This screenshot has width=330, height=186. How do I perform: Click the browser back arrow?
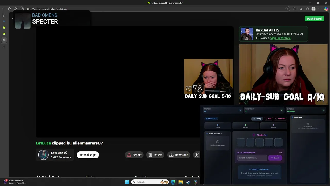[3, 9]
